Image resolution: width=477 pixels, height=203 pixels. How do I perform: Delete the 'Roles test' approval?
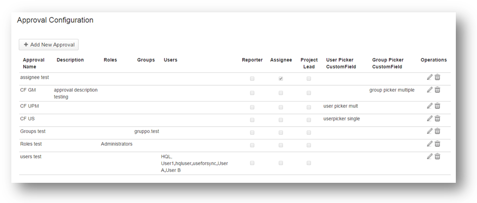437,144
